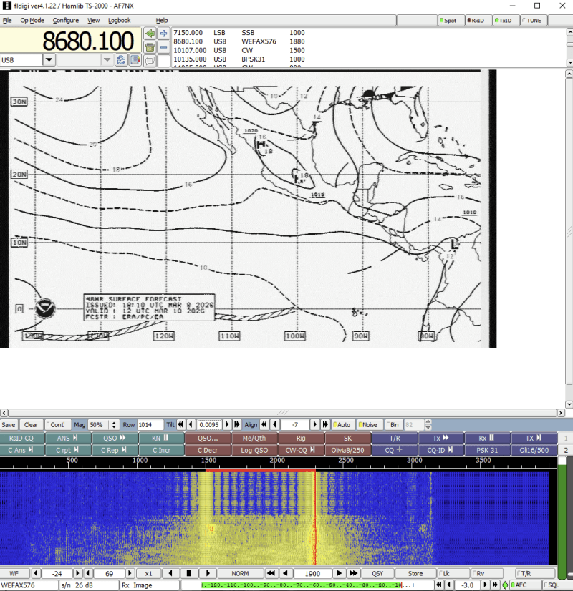This screenshot has width=573, height=591.
Task: Click the Save image button
Action: point(9,425)
